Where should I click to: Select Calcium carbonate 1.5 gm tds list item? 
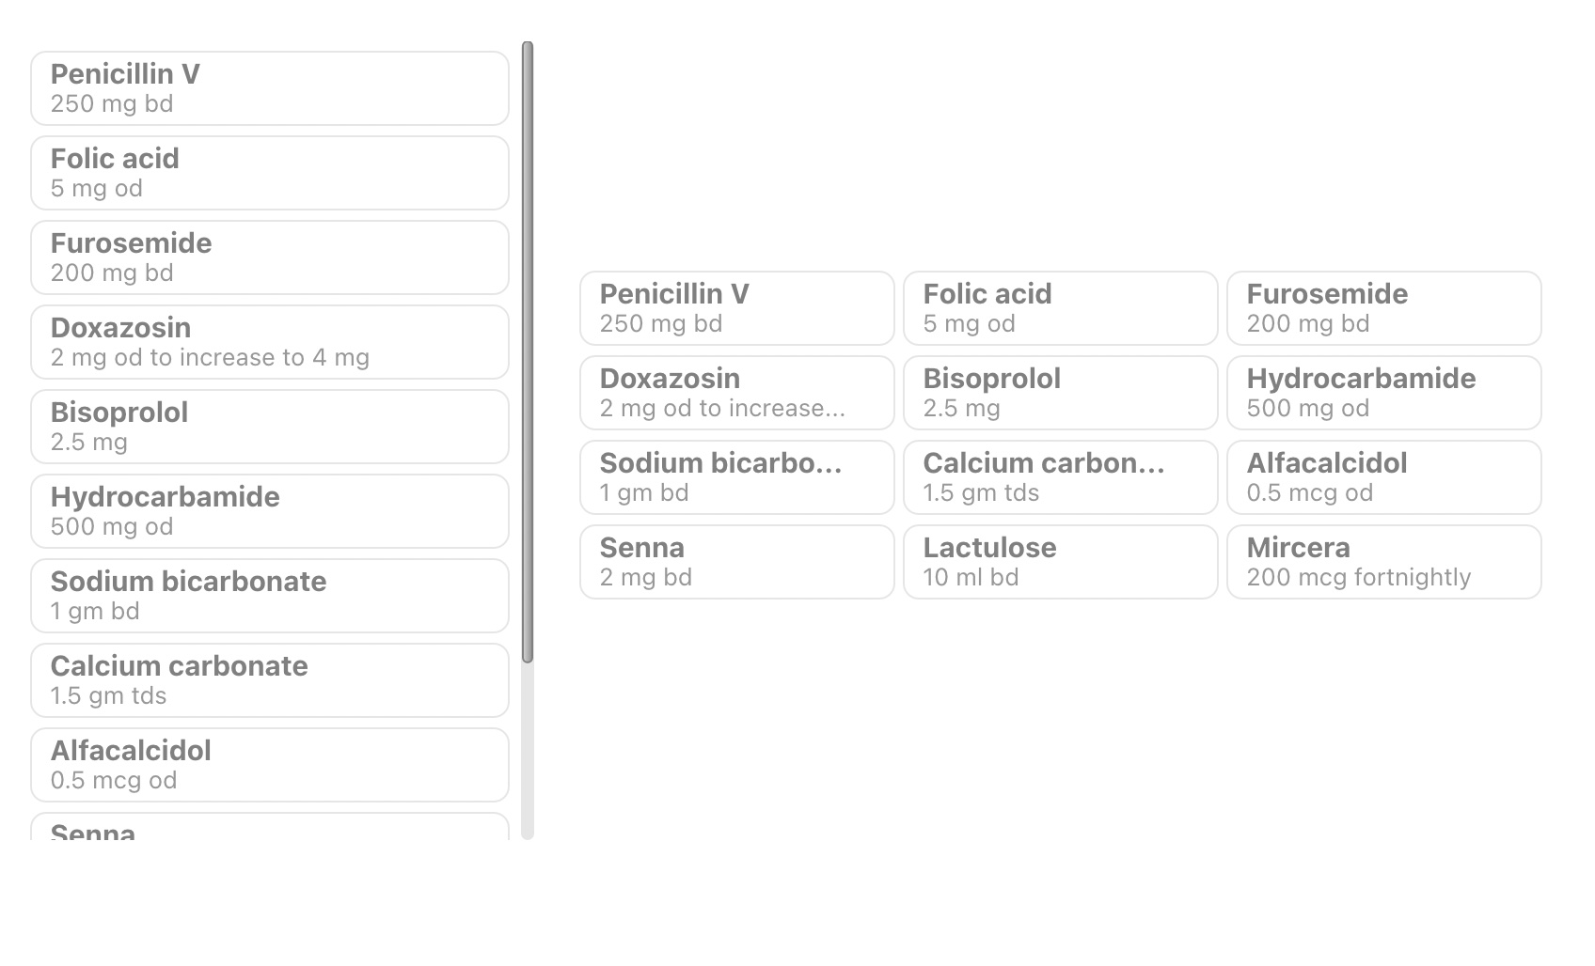tap(269, 680)
